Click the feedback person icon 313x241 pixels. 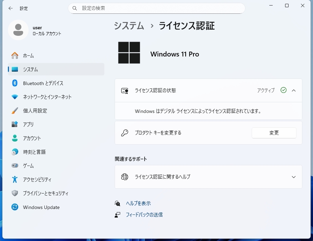[x=117, y=215]
